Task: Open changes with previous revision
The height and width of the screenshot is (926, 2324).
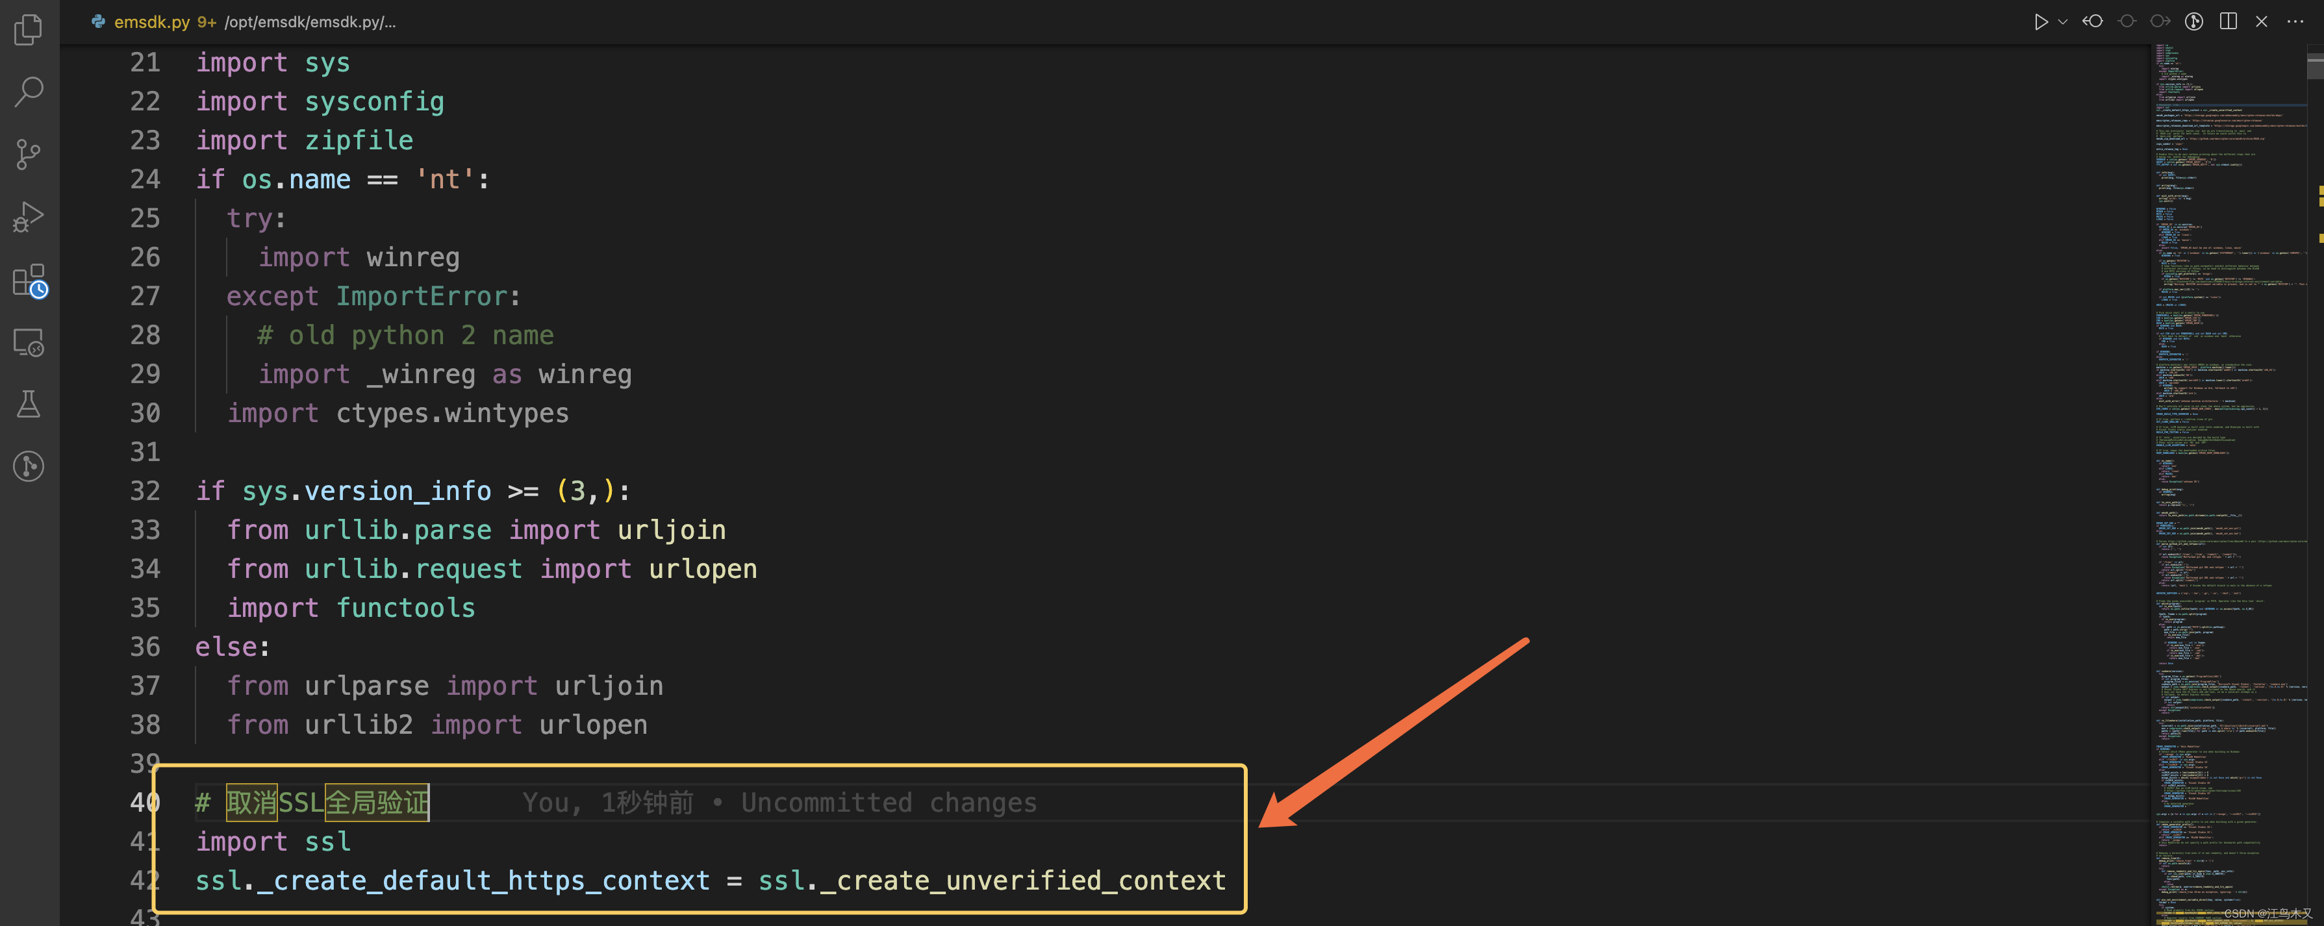Action: point(2093,21)
